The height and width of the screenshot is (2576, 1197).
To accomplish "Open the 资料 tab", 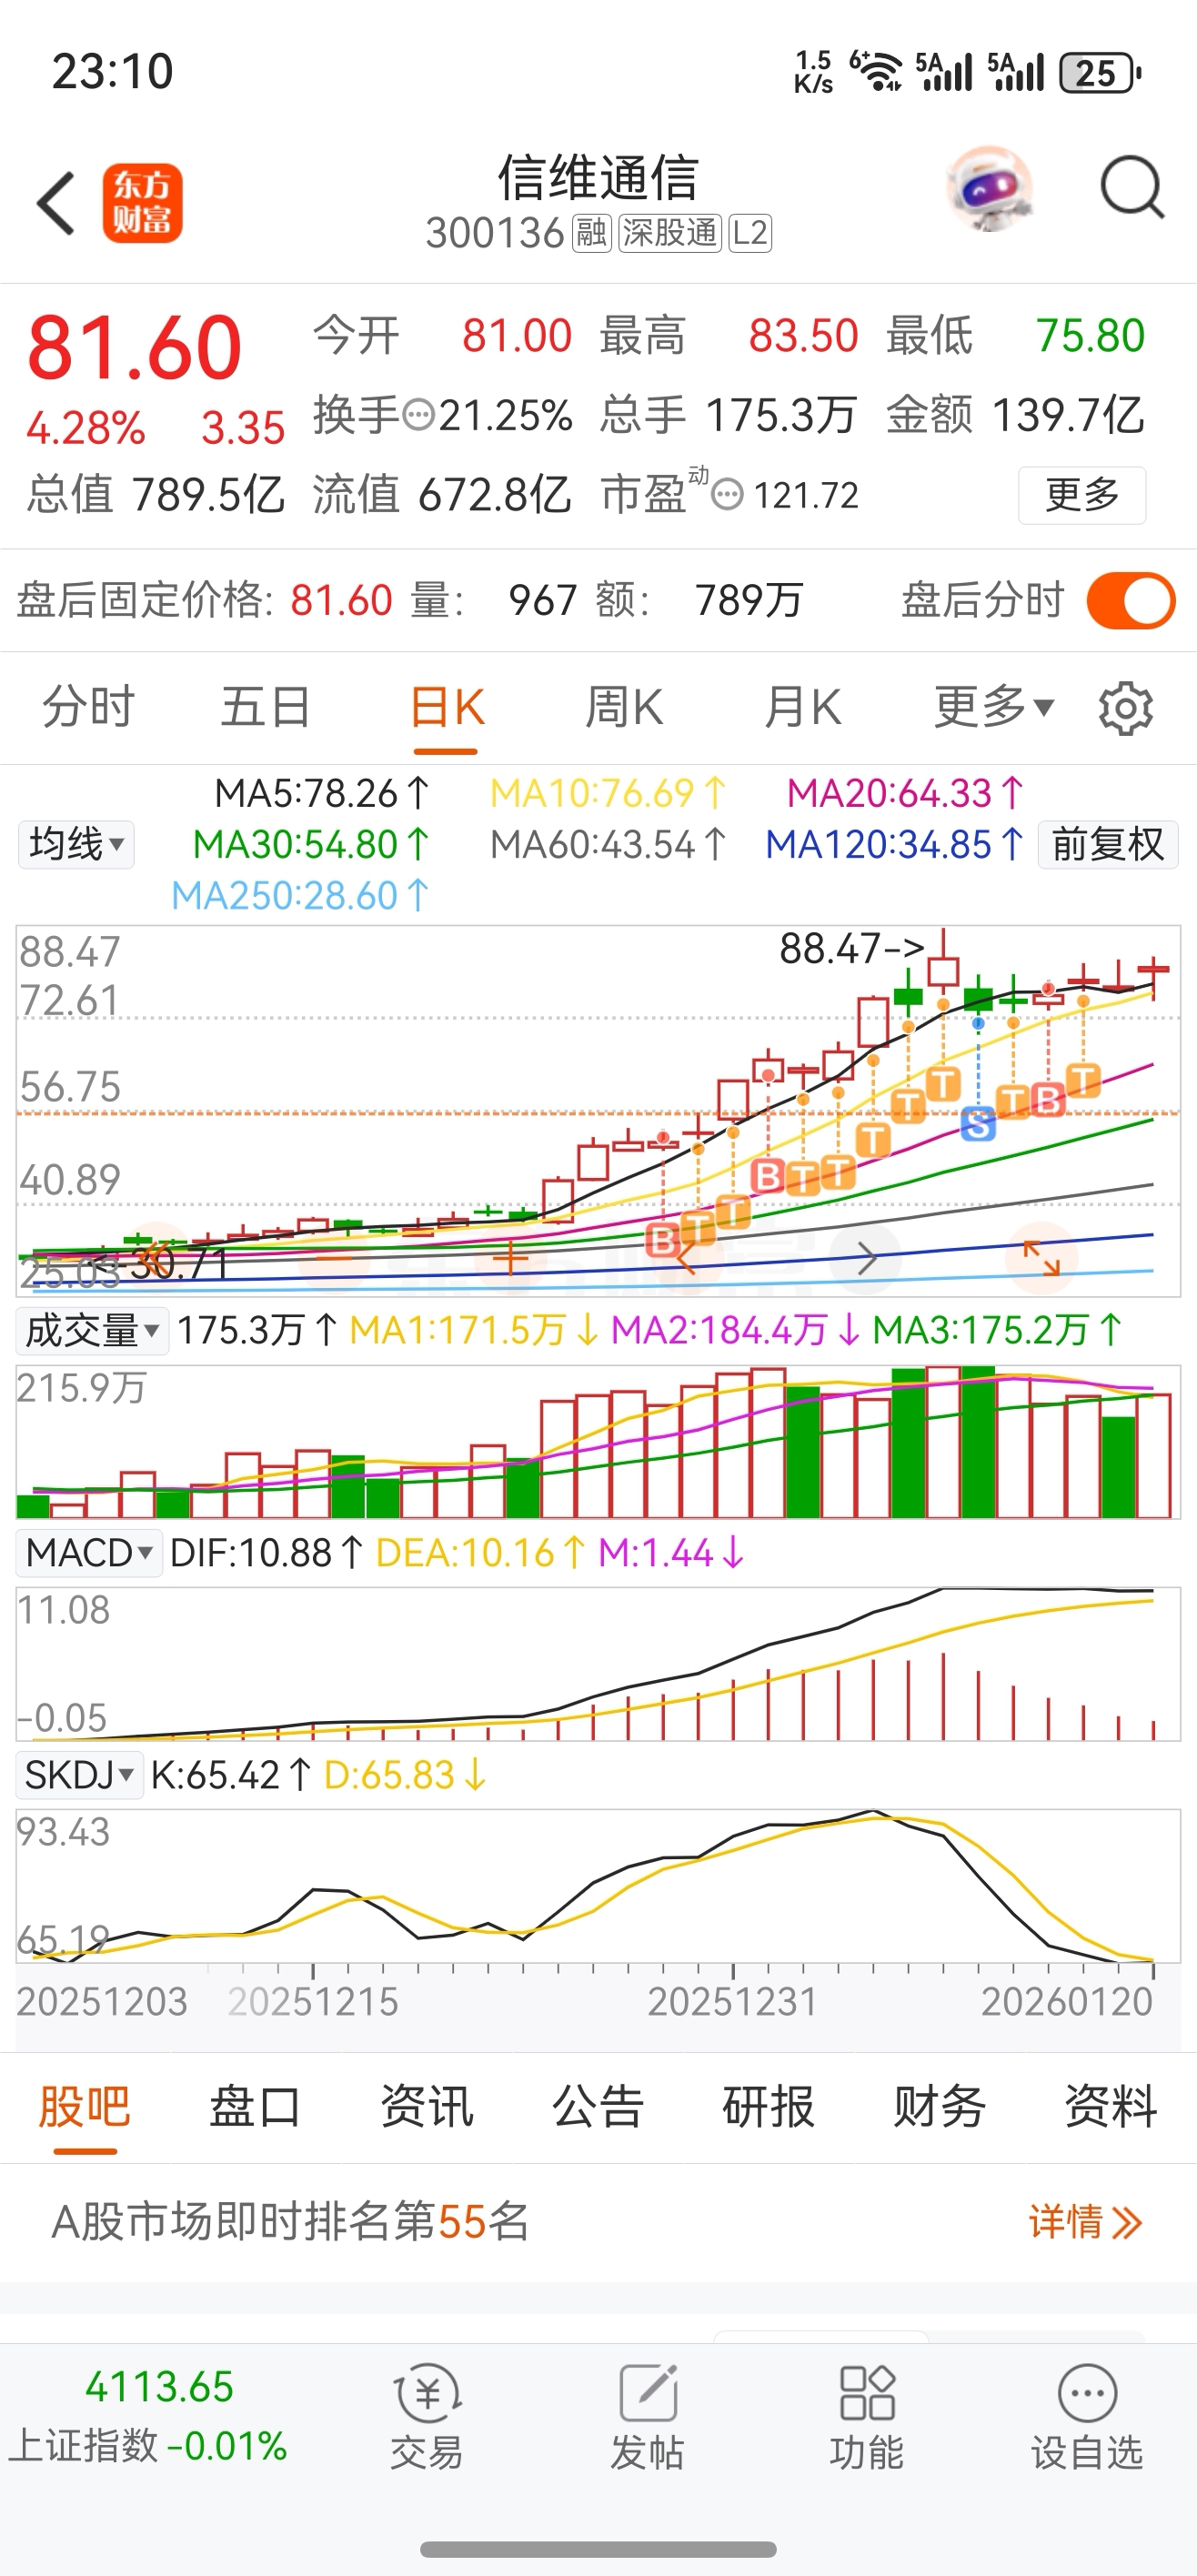I will (x=1110, y=2106).
